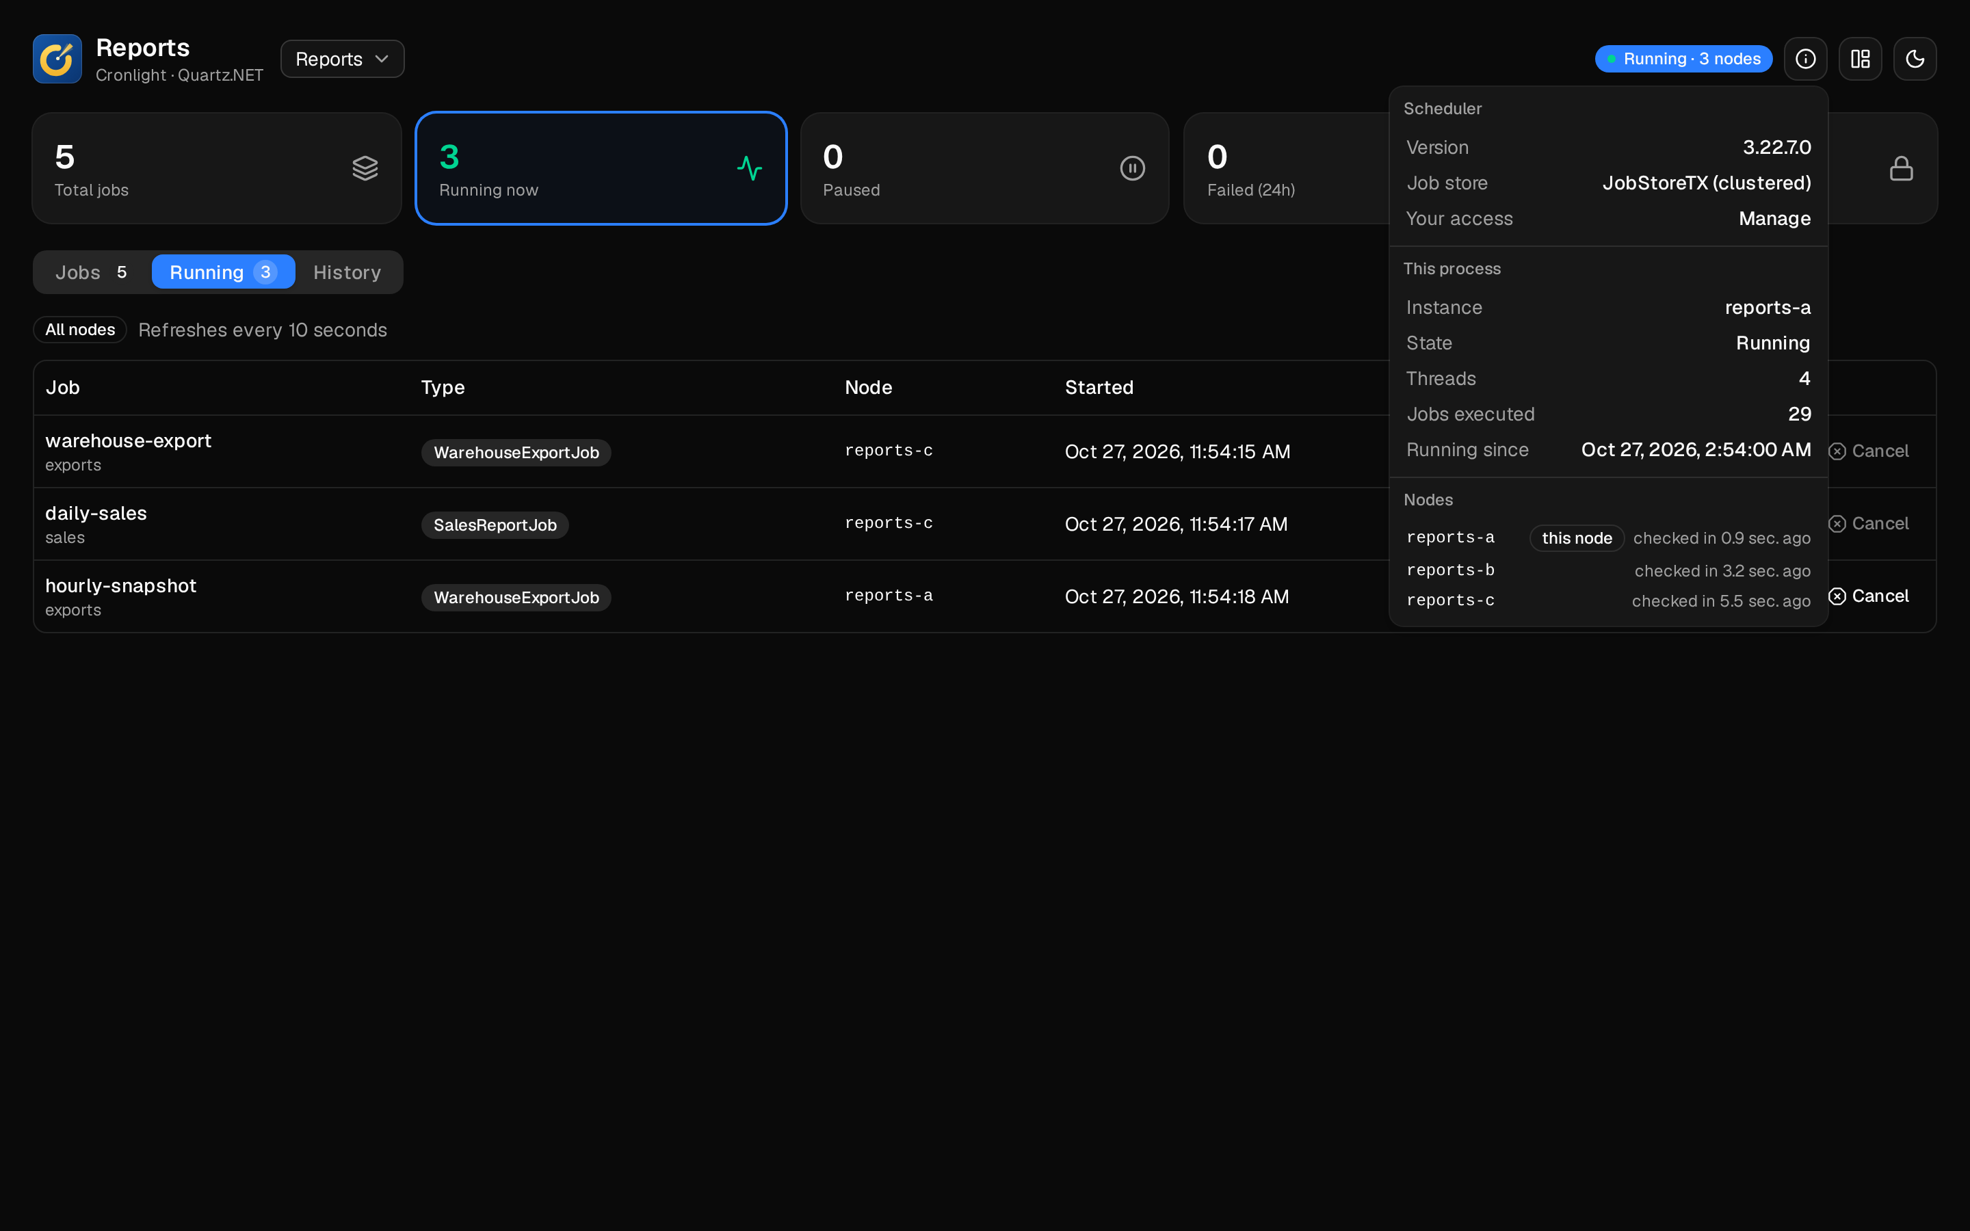Click start time Oct 27, 2026, 11:54:15 AM

[1177, 452]
